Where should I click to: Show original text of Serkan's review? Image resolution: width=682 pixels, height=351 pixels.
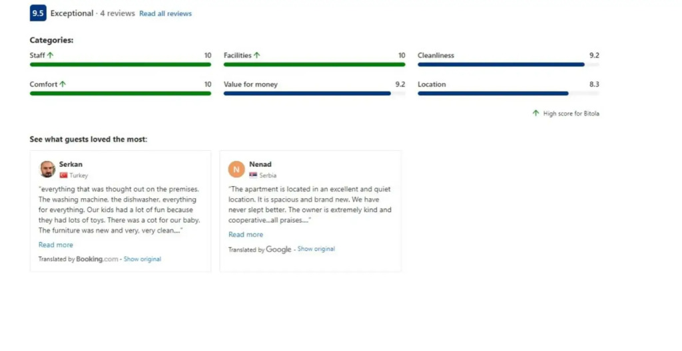click(x=143, y=259)
